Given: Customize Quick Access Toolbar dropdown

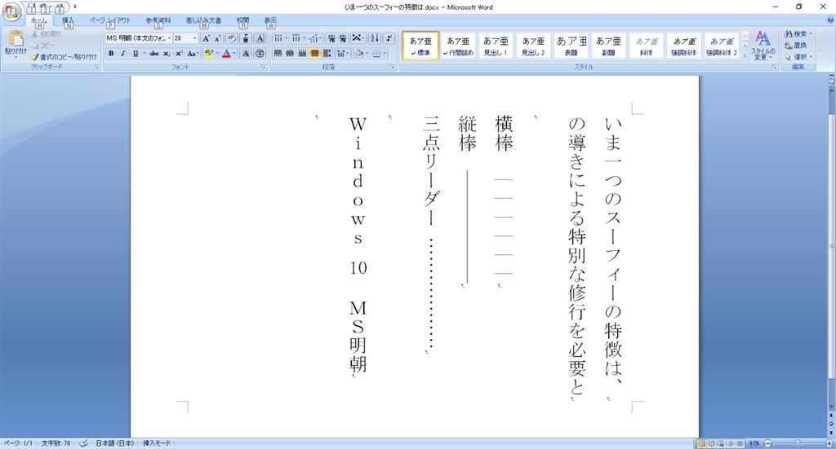Looking at the screenshot, I should click(x=75, y=7).
